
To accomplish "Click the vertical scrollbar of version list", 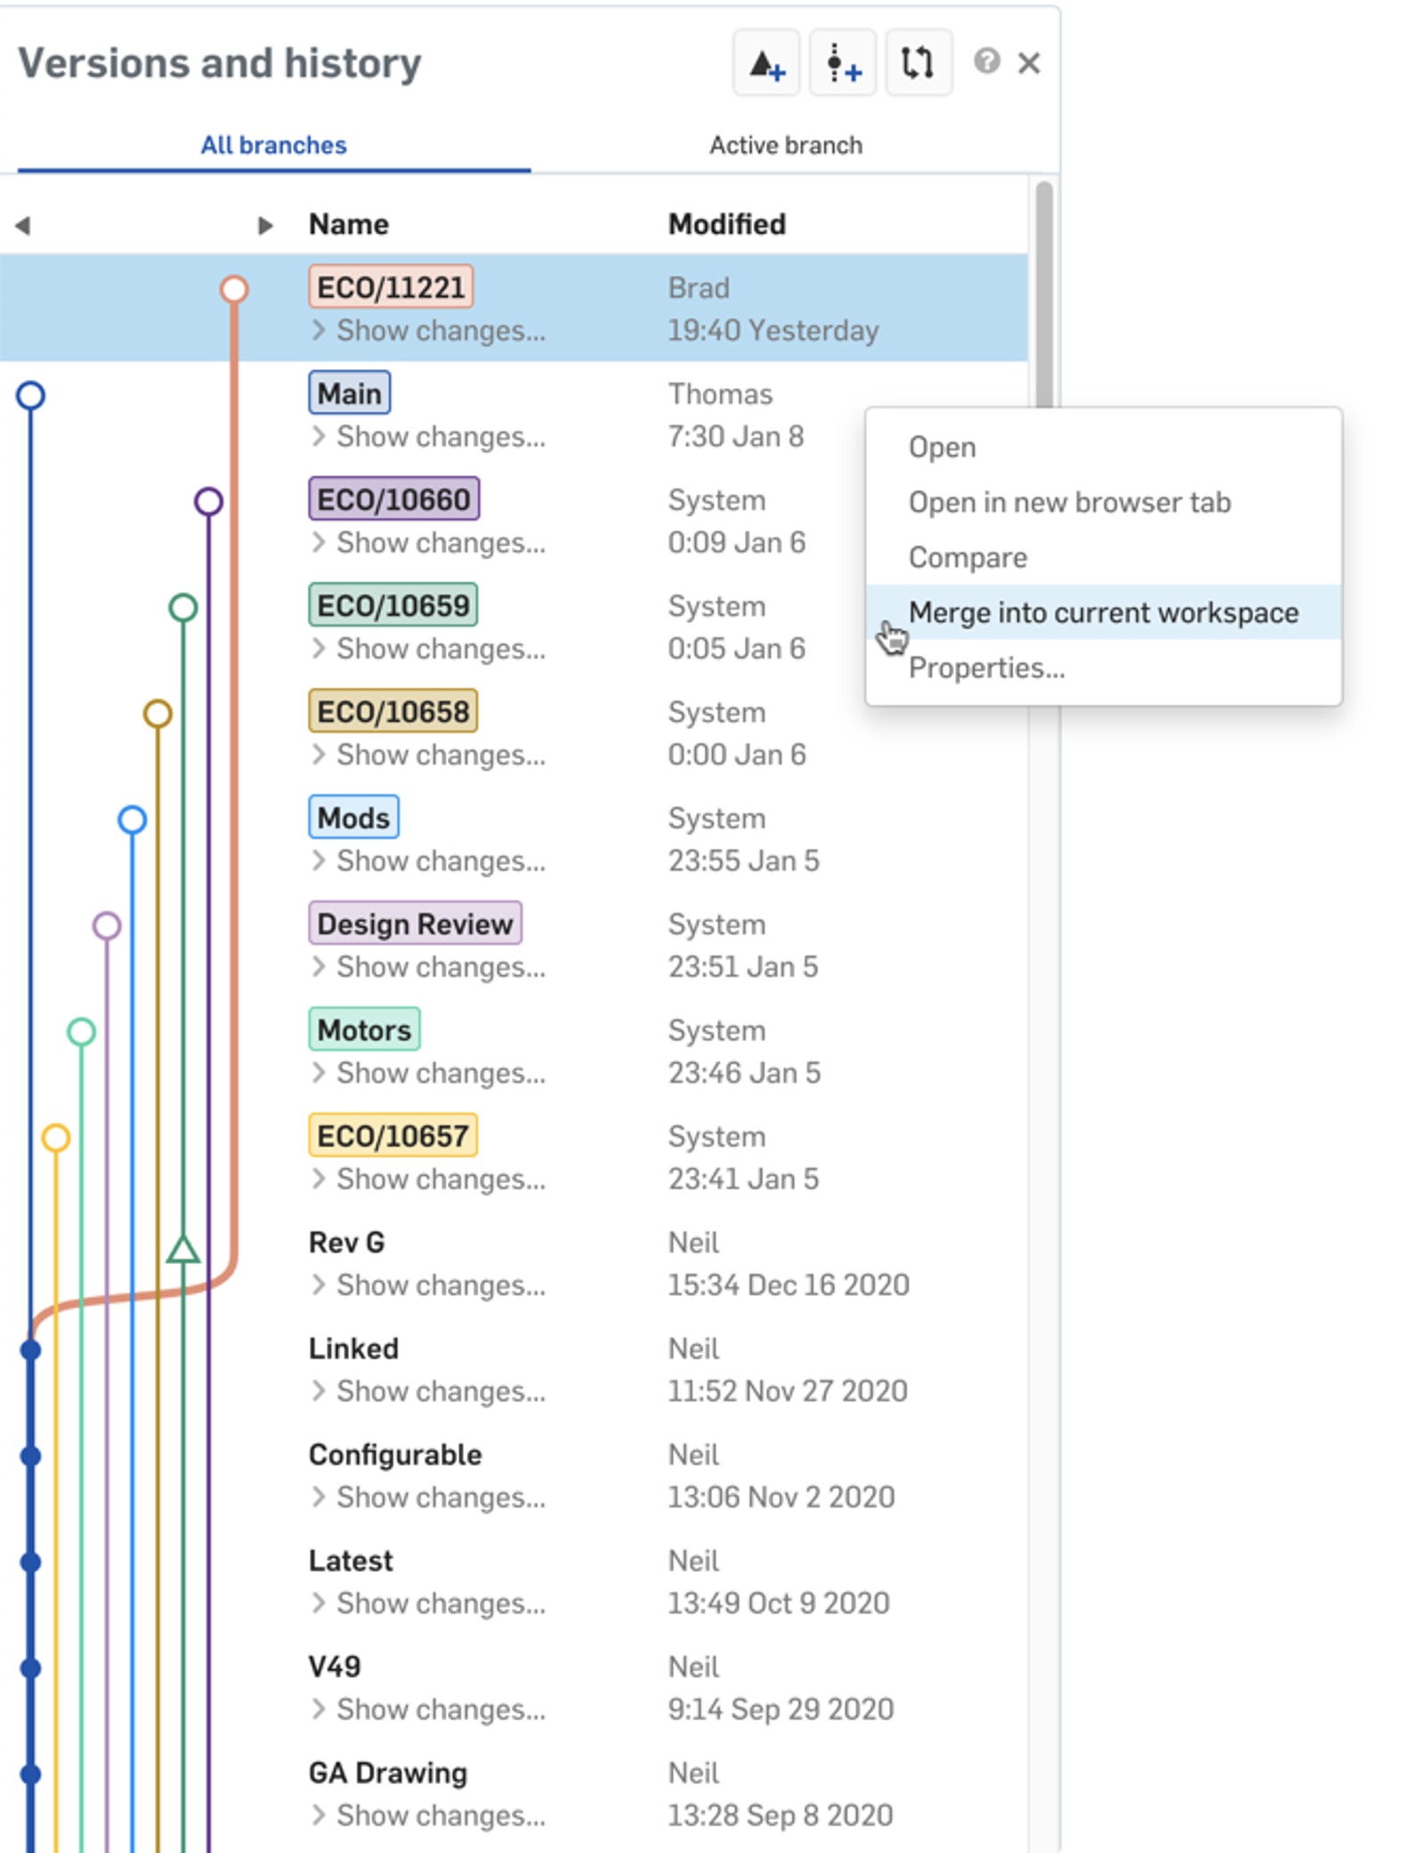I will (x=1044, y=294).
